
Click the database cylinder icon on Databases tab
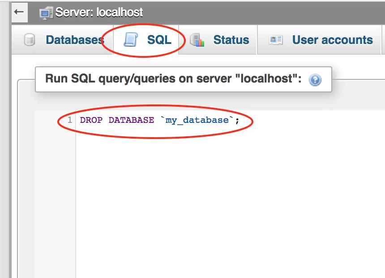pyautogui.click(x=29, y=40)
